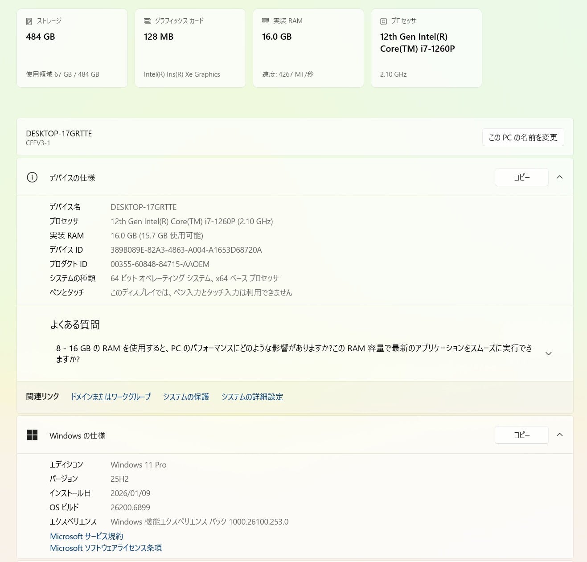Collapse the デバイスの仕様 section
This screenshot has height=562, width=587.
click(560, 177)
